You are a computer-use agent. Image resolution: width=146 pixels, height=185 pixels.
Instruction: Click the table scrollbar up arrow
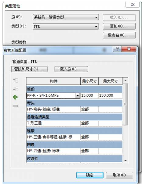[x=126, y=80]
